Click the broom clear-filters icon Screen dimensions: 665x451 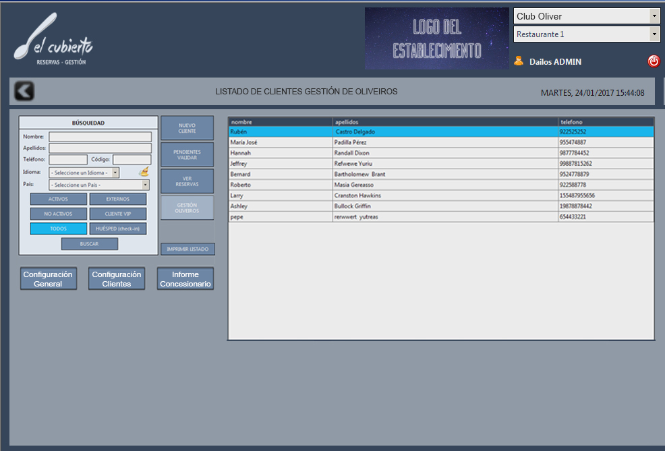click(144, 172)
